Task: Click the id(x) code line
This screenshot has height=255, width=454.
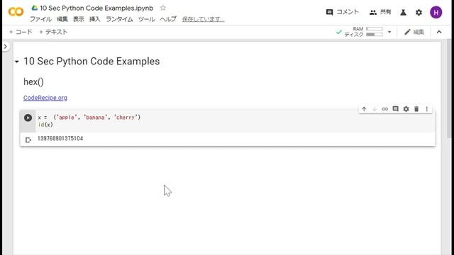Action: 45,125
